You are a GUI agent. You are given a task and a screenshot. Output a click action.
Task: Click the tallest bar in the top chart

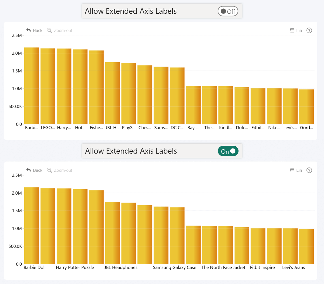32,84
